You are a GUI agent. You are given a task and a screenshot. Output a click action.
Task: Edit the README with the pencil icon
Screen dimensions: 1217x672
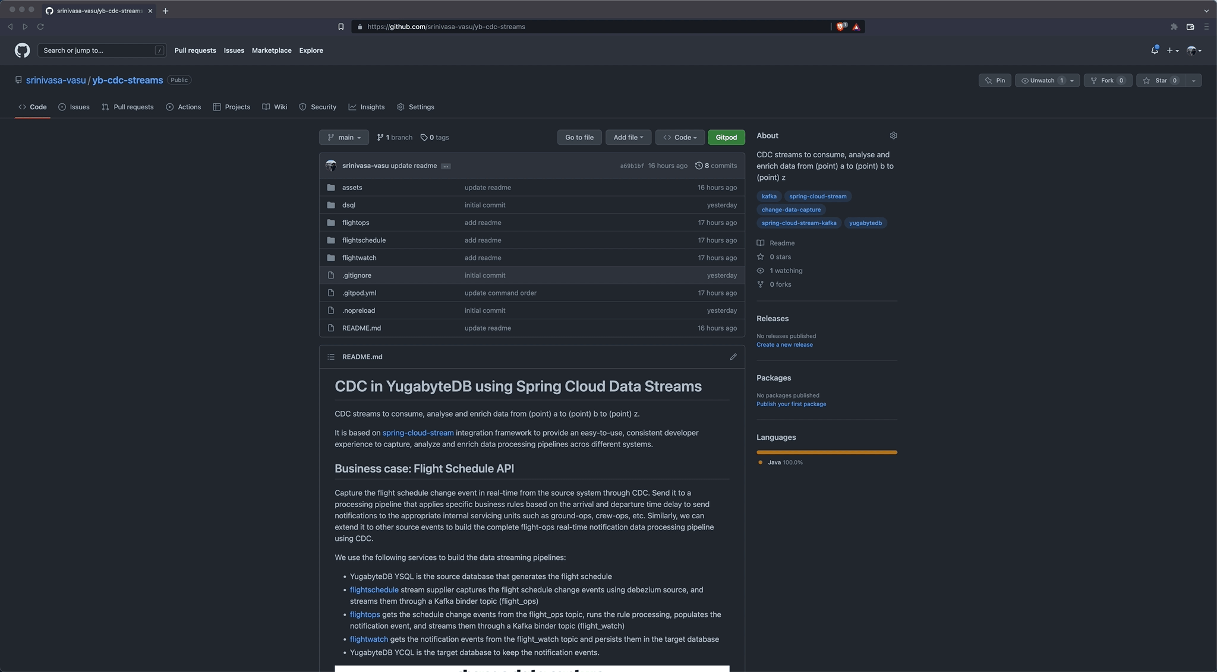coord(733,357)
